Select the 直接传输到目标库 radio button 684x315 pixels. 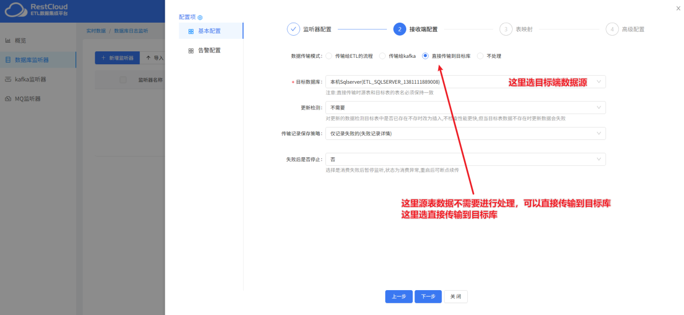pos(425,55)
